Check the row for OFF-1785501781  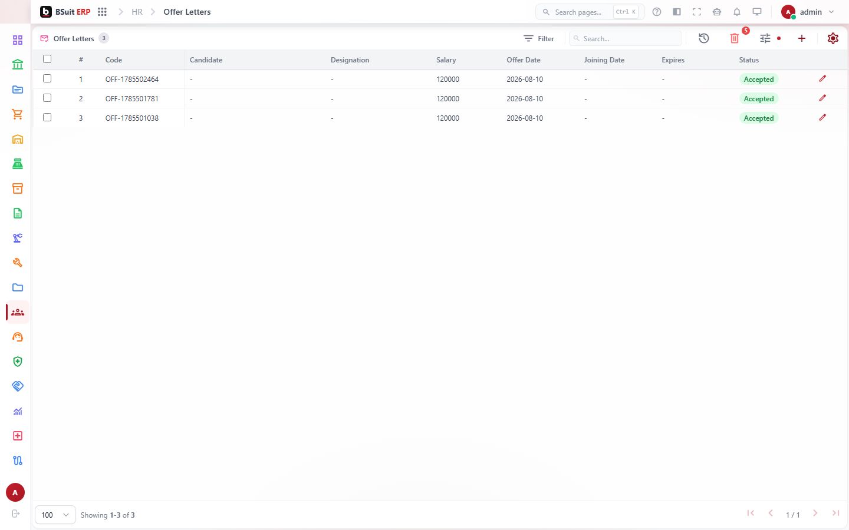47,98
